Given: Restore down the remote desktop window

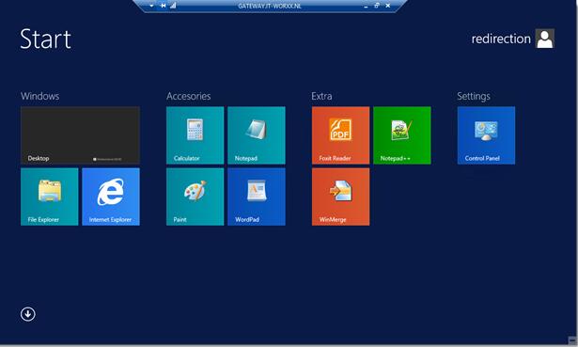Looking at the screenshot, I should point(377,6).
